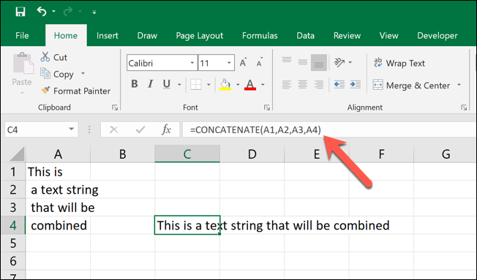Screen dimensions: 477x280
Task: Confirm formula entry with checkmark
Action: click(x=140, y=130)
